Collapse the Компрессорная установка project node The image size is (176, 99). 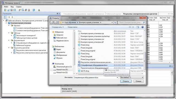(x=6, y=23)
